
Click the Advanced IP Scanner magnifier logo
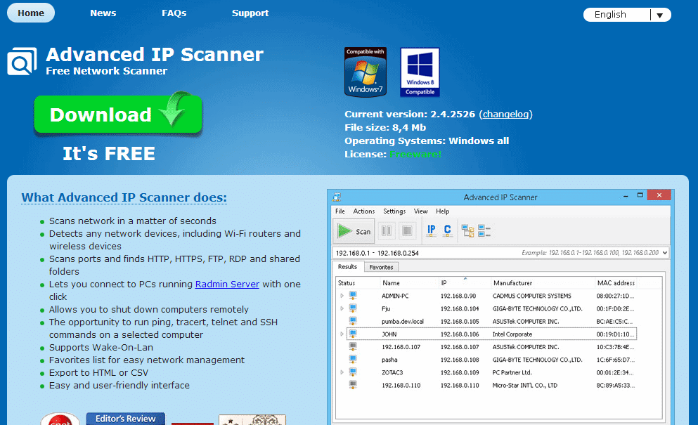(x=22, y=61)
